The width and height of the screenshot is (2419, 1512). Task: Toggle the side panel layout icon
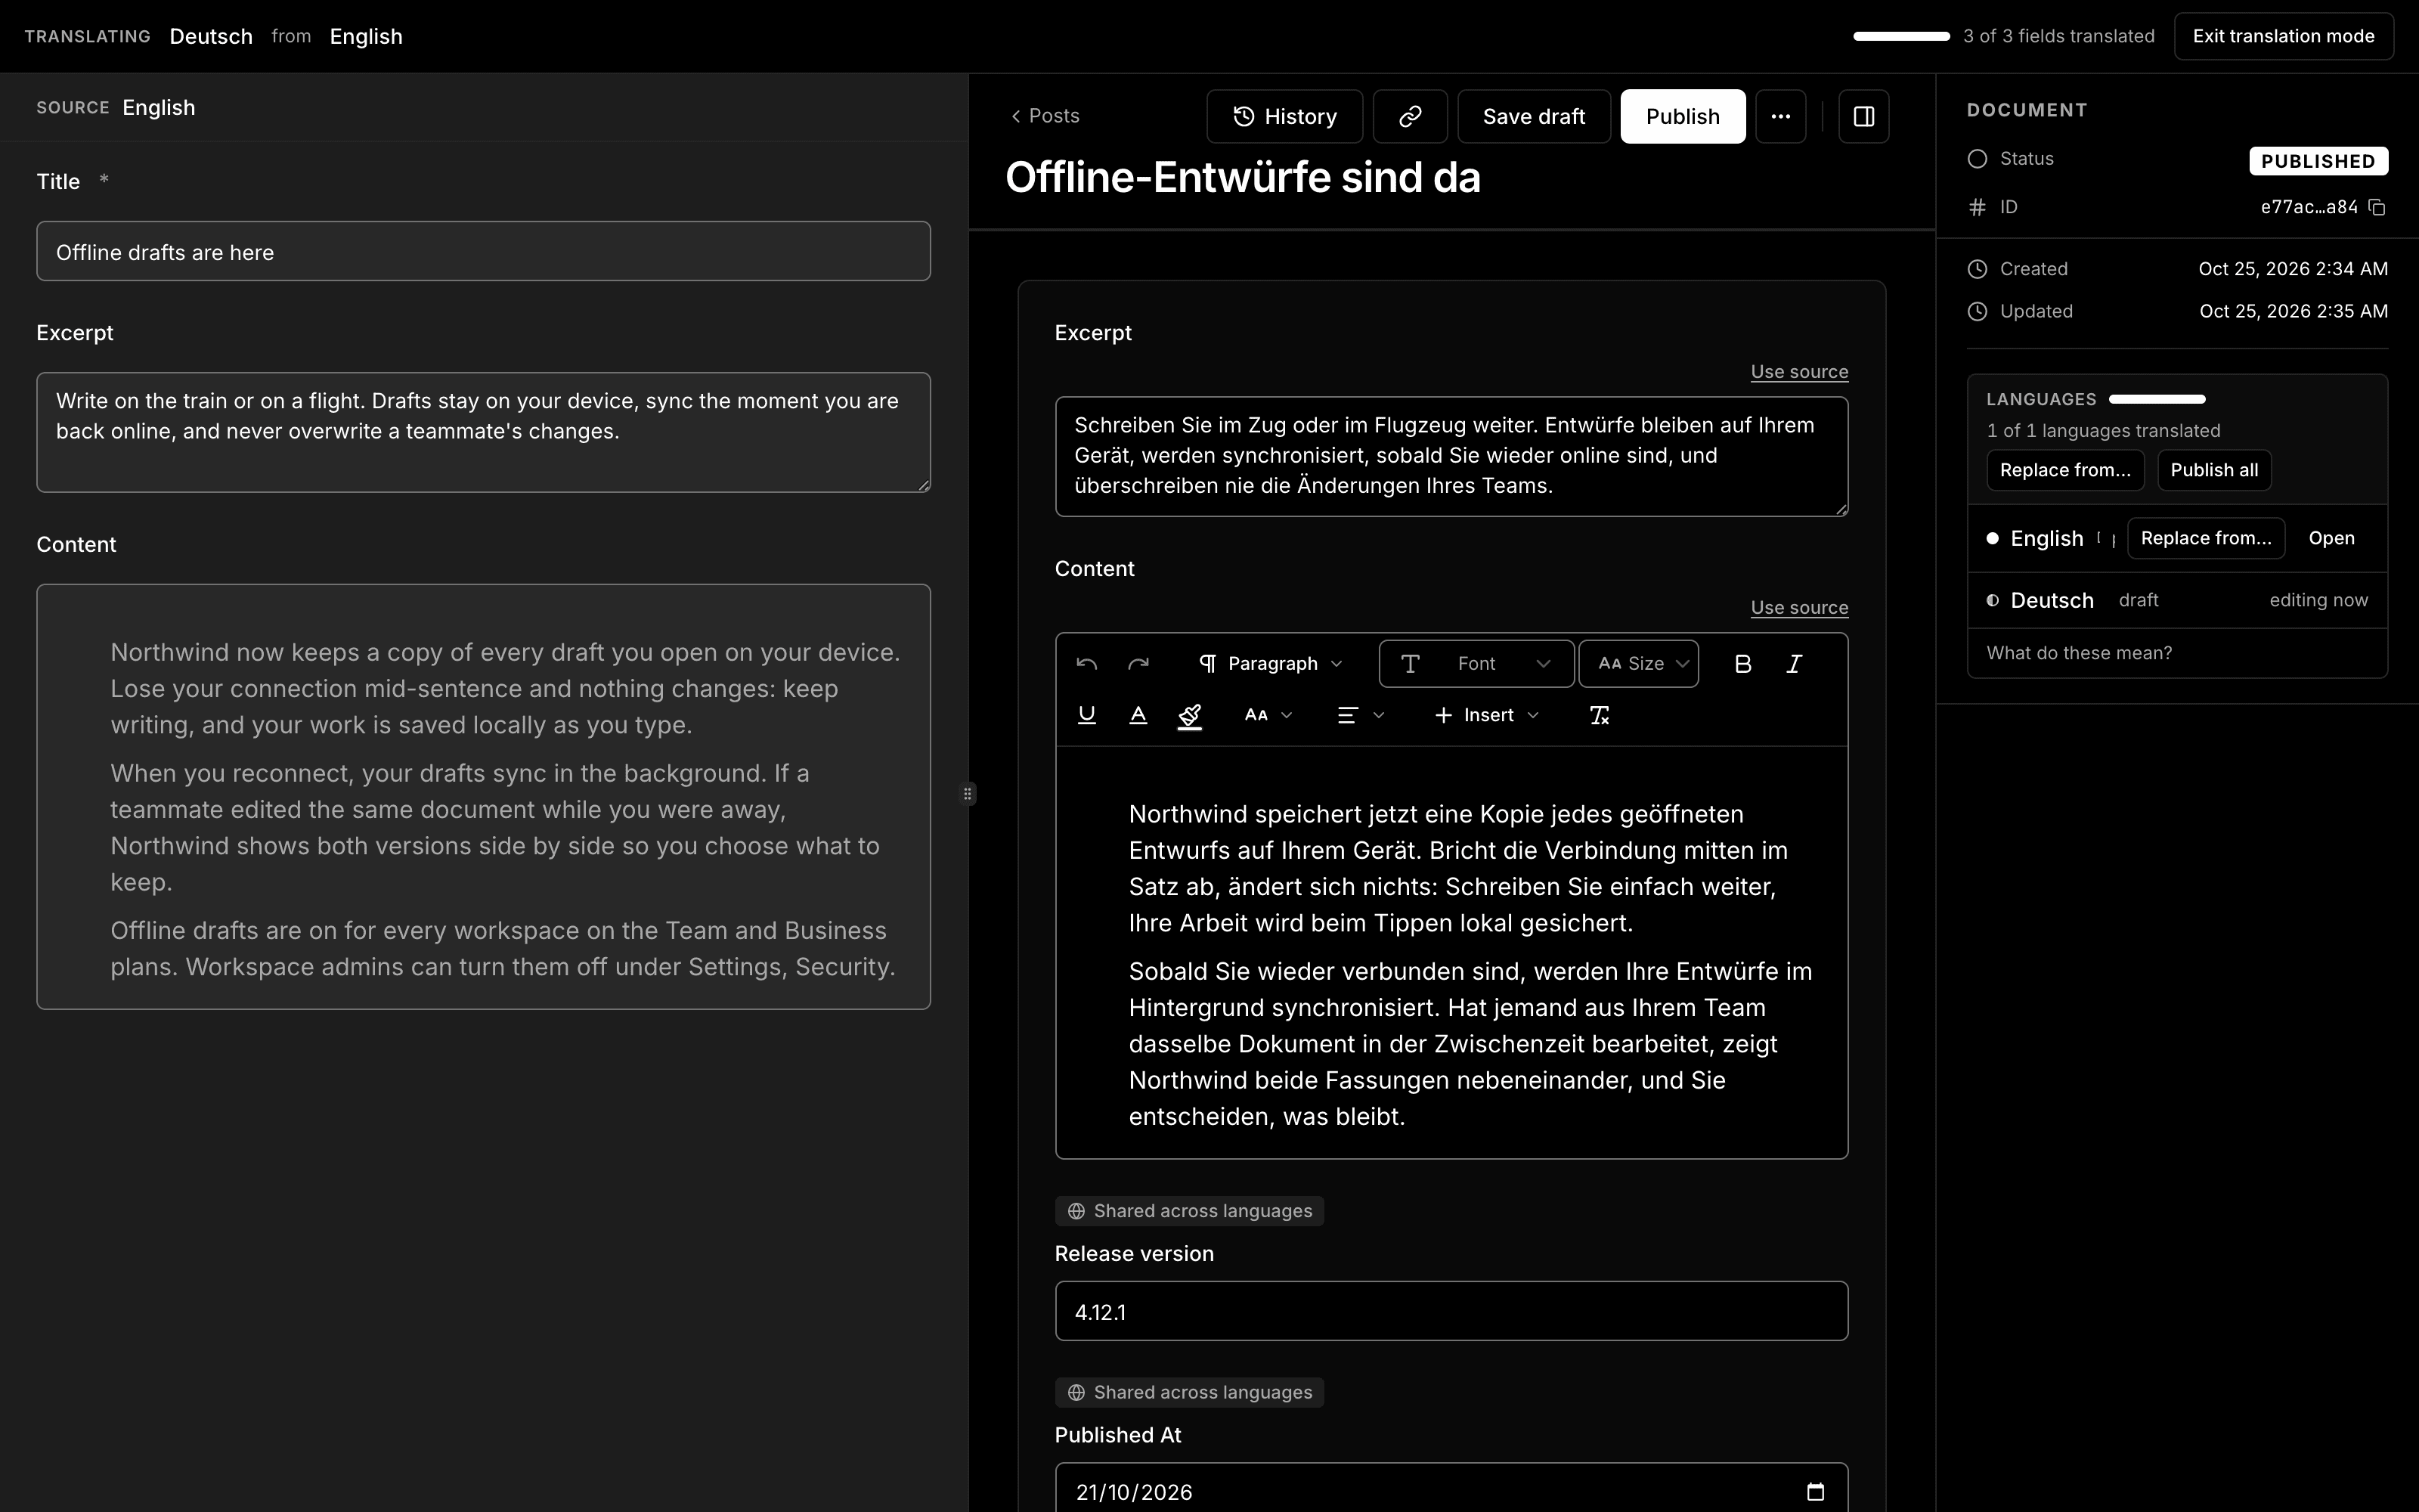pyautogui.click(x=1863, y=116)
